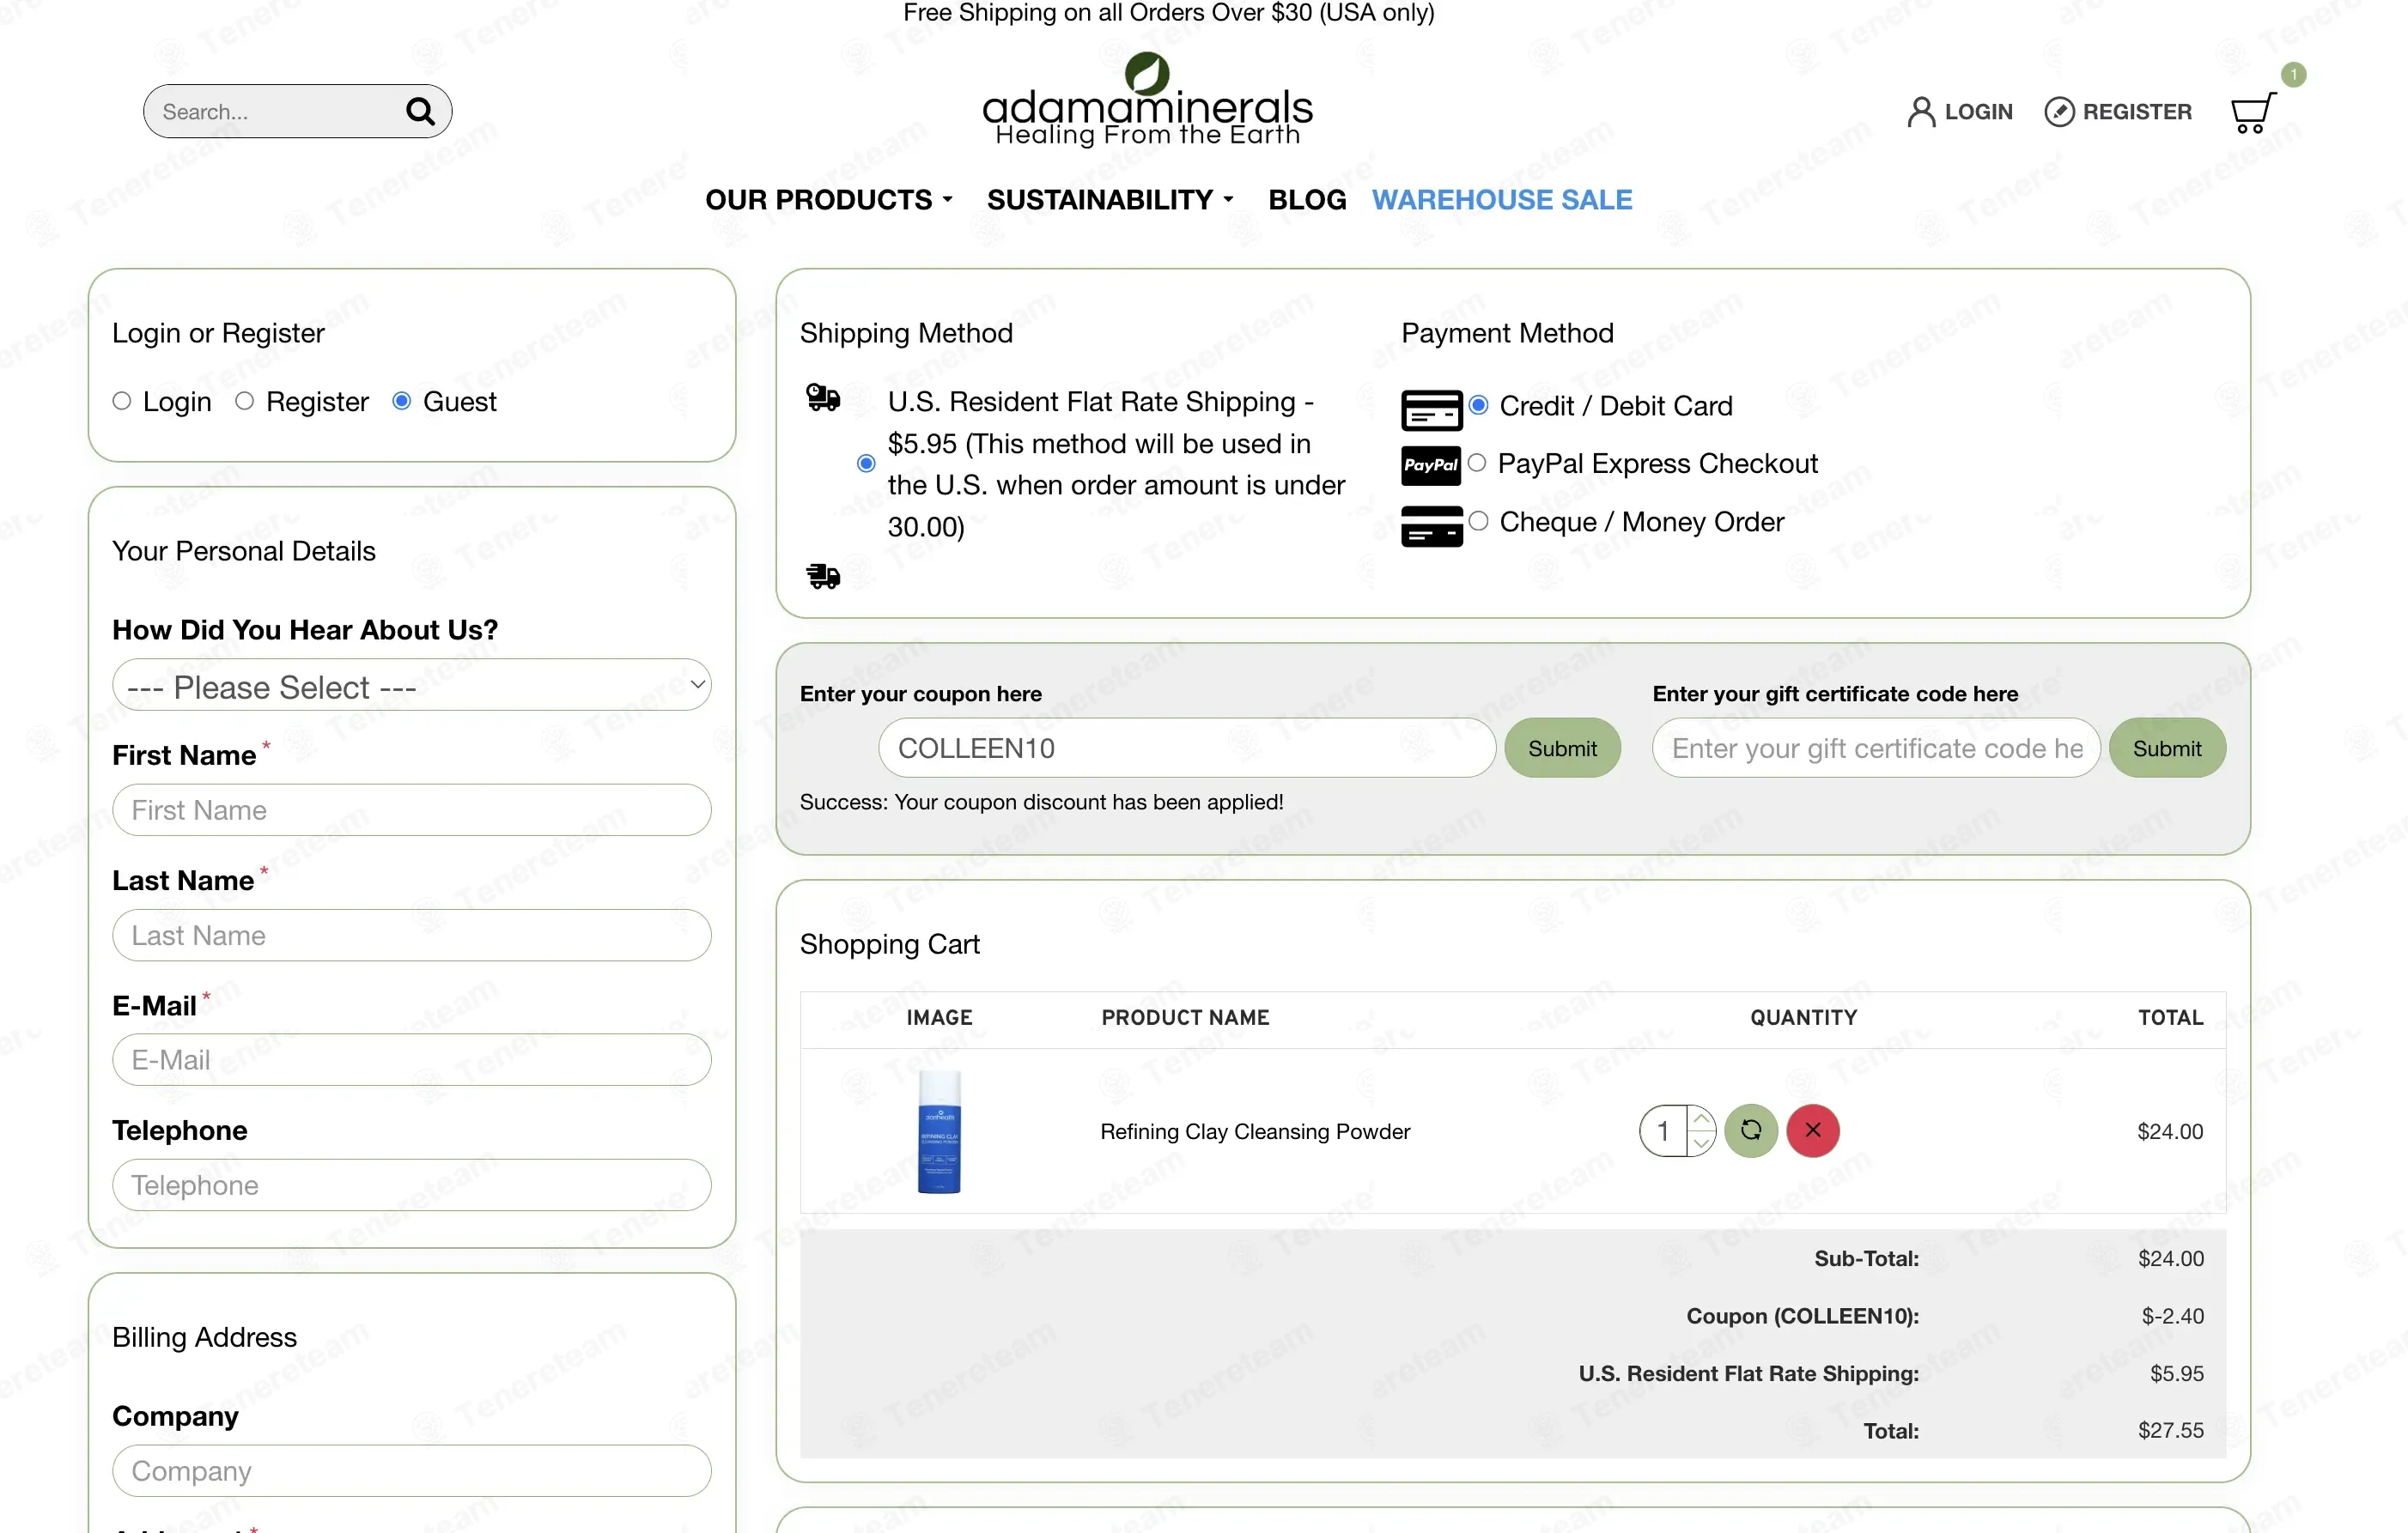The image size is (2408, 1533).
Task: Click the REGISTER compass icon
Action: pyautogui.click(x=2059, y=112)
